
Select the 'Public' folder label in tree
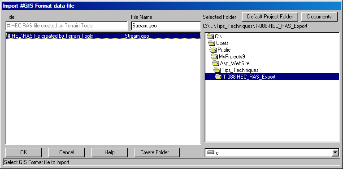coord(224,50)
